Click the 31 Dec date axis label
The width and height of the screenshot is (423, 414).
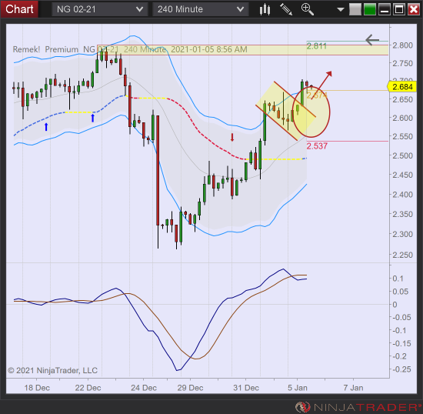click(x=246, y=388)
